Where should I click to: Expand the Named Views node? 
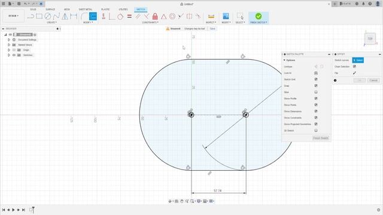tap(9, 45)
